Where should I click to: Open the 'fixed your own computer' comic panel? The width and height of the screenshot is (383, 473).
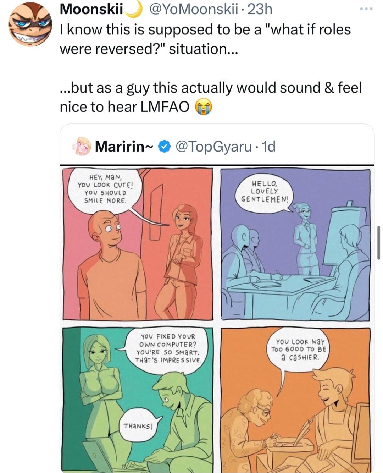point(138,399)
